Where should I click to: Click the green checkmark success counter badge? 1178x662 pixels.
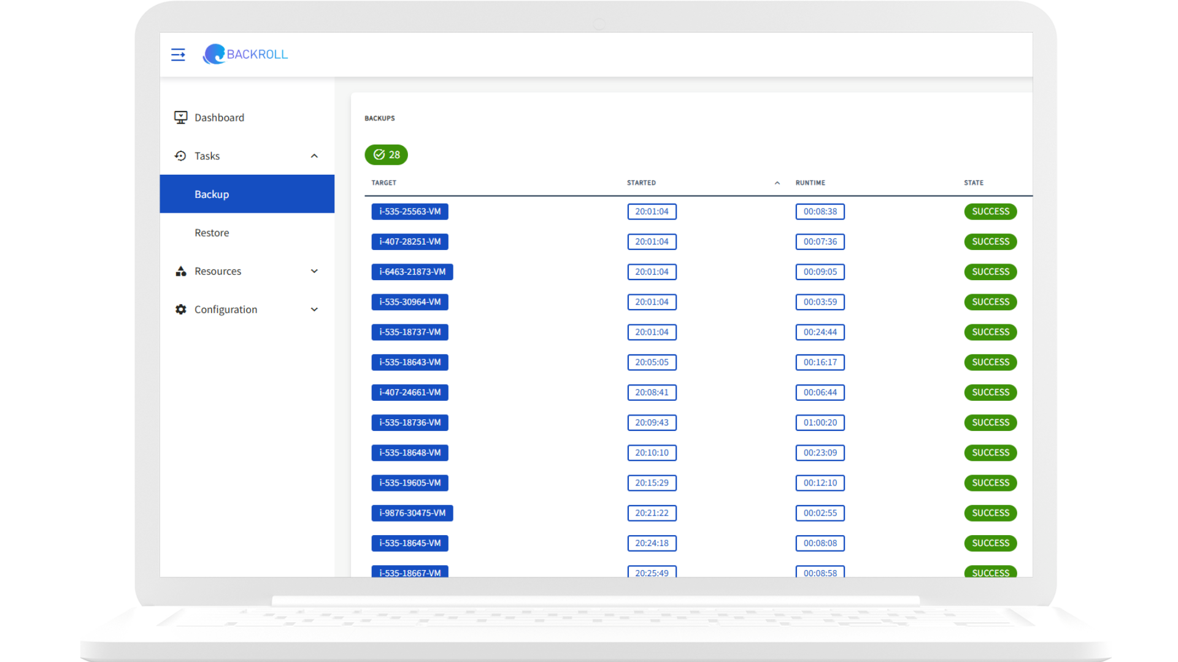pos(386,154)
